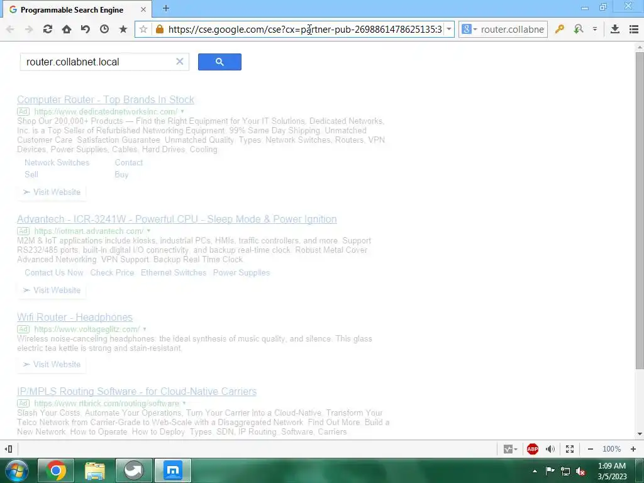644x483 pixels.
Task: Expand dedicatednetworksinc ad options arrow
Action: pyautogui.click(x=182, y=112)
